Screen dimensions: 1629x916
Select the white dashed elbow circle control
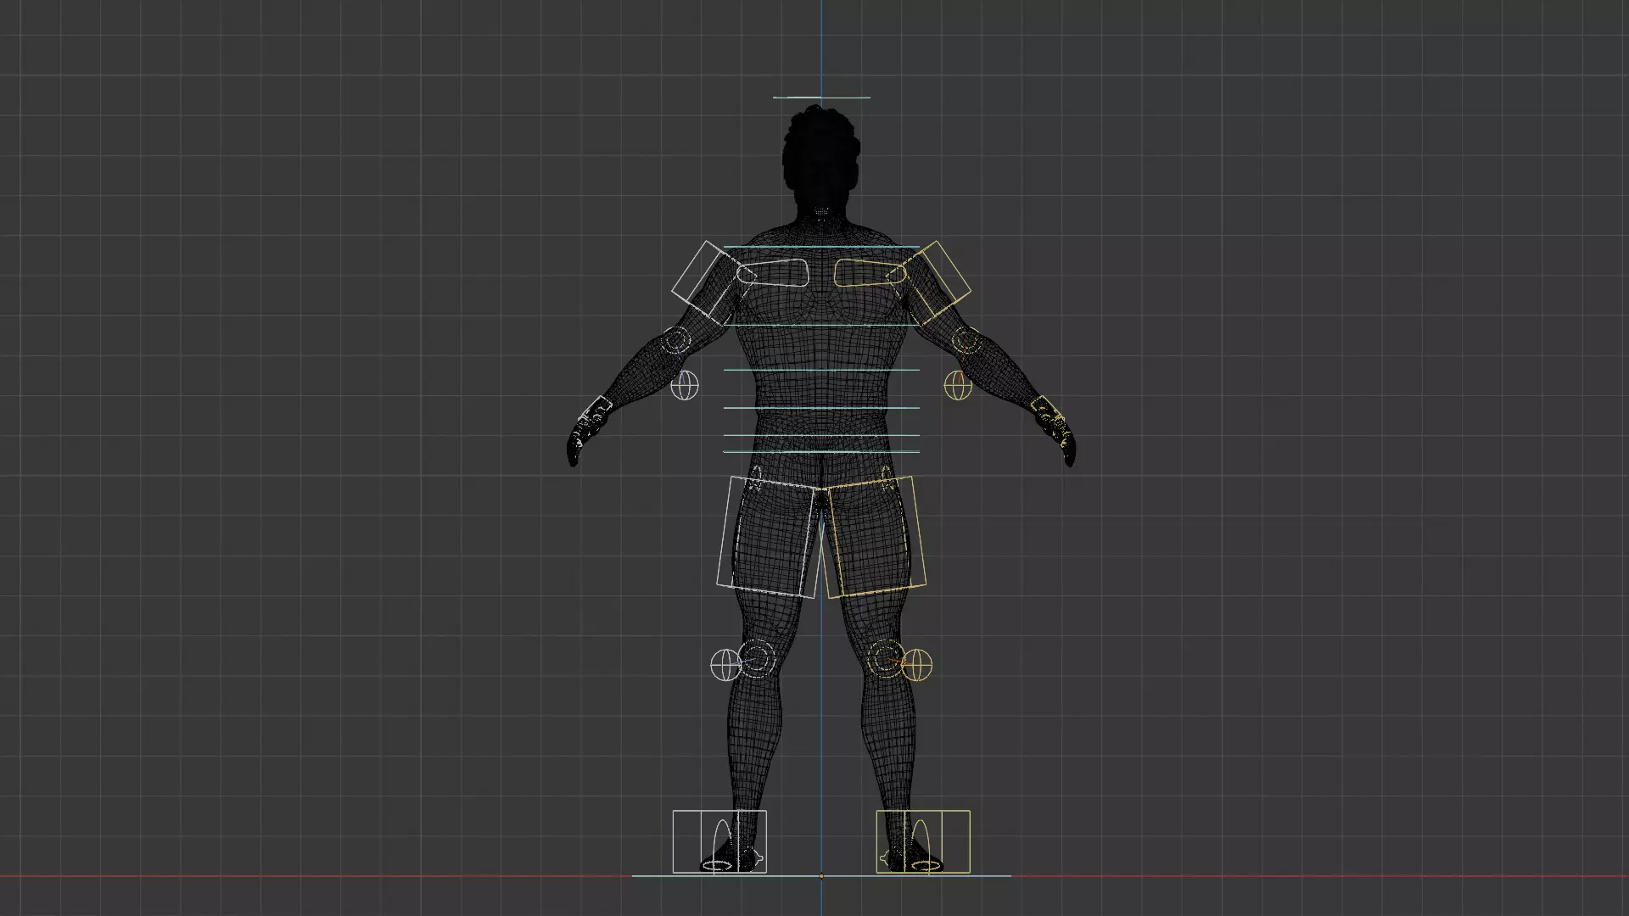pos(677,341)
